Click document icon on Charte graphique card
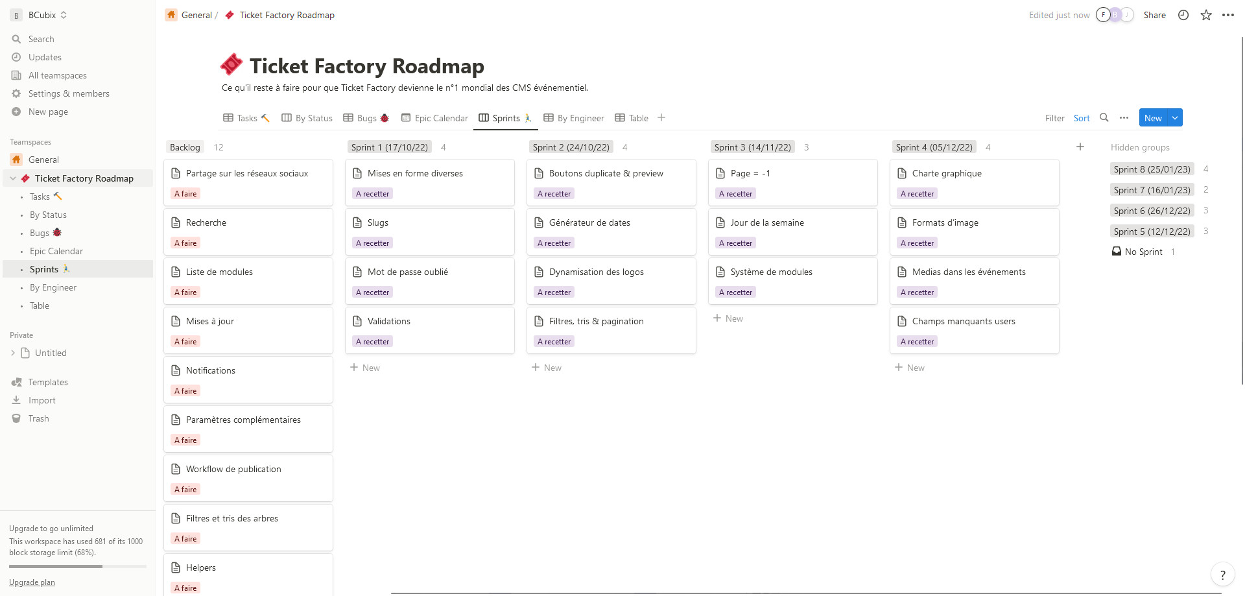 click(x=901, y=173)
